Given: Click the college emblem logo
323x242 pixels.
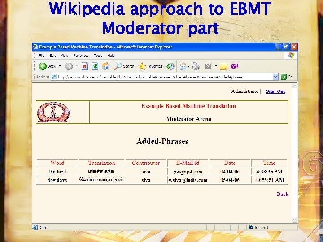Looking at the screenshot, I should point(53,112).
